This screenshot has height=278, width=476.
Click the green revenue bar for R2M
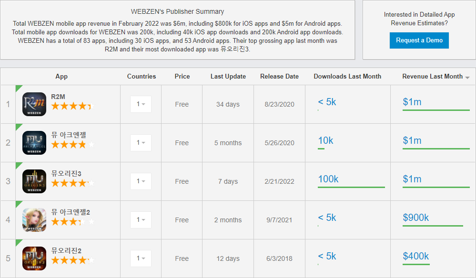click(436, 110)
